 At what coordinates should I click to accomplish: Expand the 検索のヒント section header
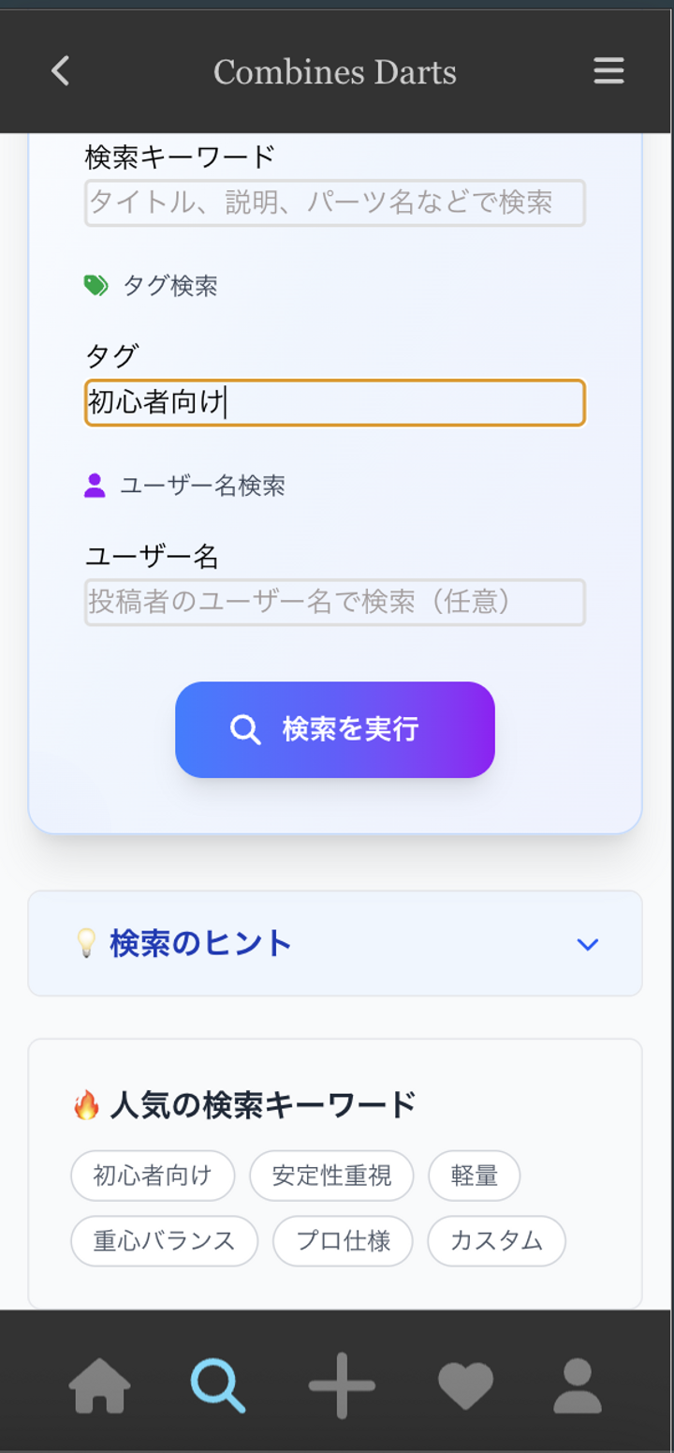[201, 943]
